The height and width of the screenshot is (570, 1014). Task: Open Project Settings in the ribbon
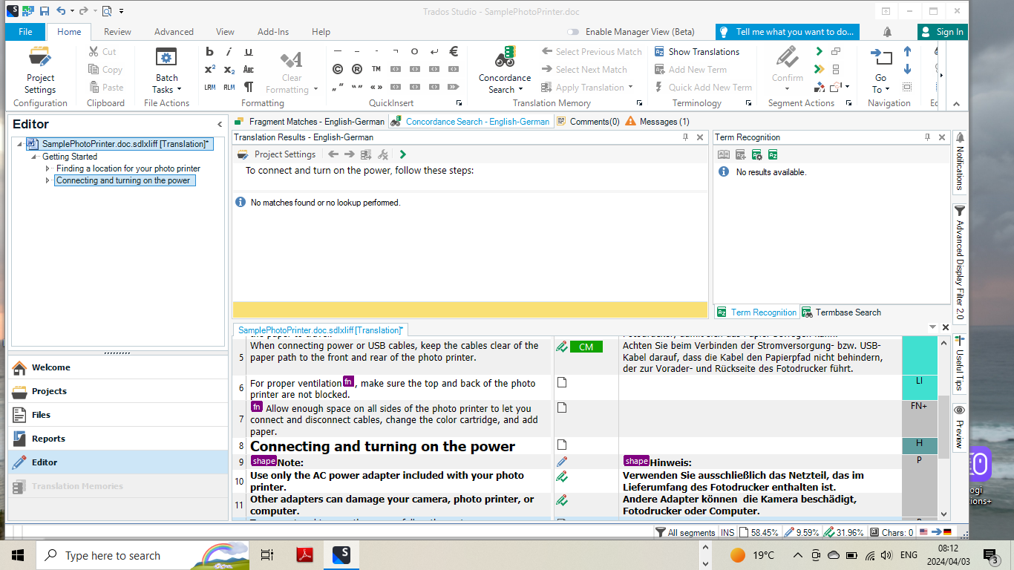click(x=40, y=70)
